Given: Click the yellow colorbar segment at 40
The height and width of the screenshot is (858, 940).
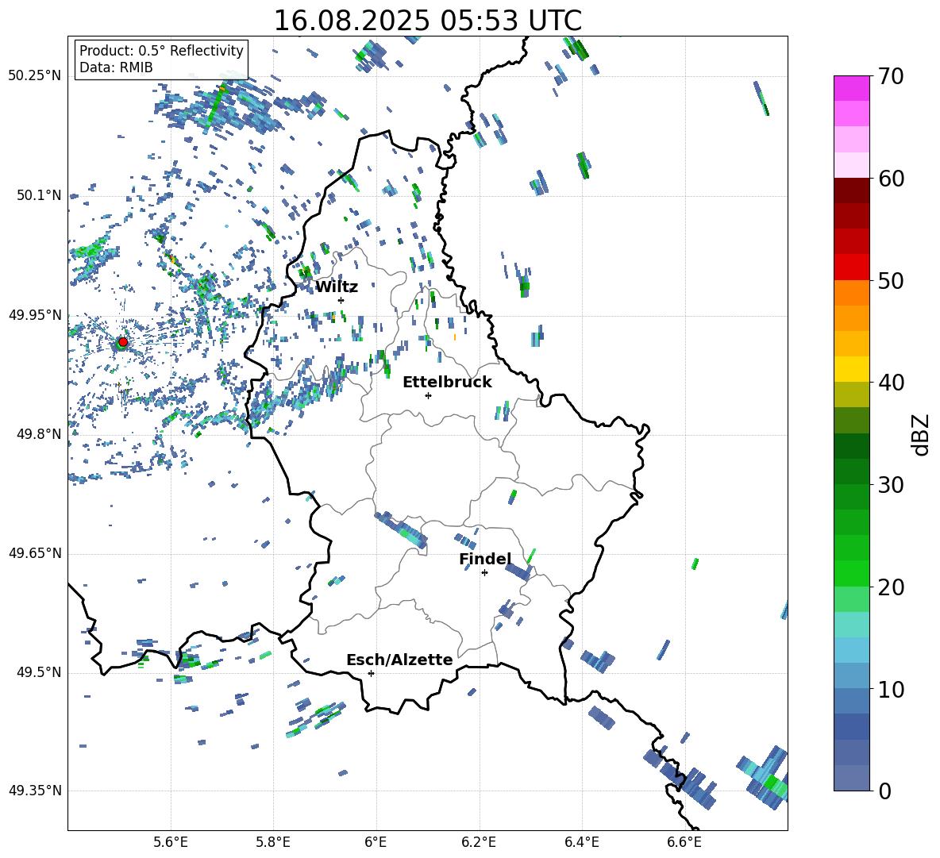Looking at the screenshot, I should (x=851, y=369).
